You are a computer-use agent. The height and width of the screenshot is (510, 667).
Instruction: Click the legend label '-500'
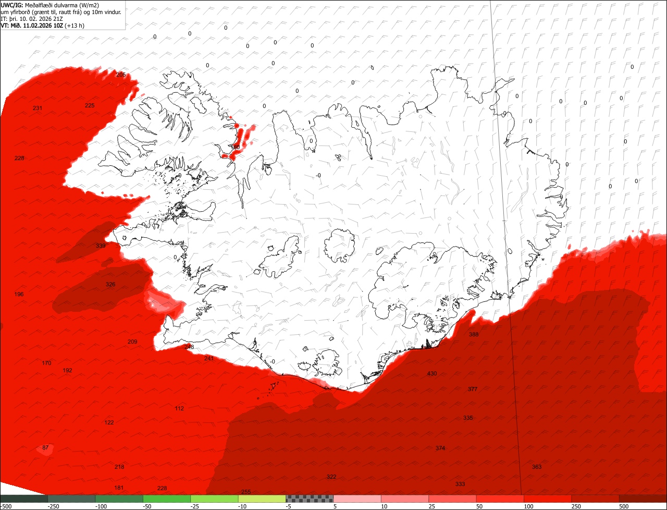(6, 506)
